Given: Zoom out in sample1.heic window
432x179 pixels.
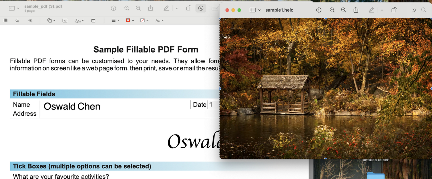Looking at the screenshot, I should (332, 10).
